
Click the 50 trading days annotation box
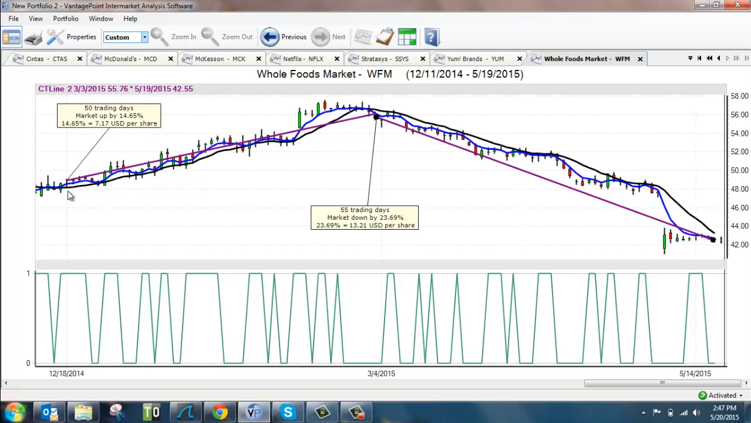109,116
